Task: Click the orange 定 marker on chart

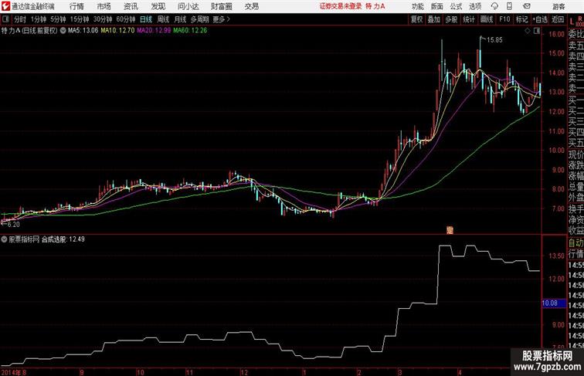Action: point(450,230)
